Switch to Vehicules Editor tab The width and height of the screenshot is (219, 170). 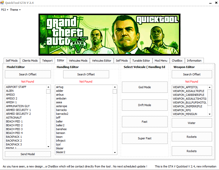101,61
